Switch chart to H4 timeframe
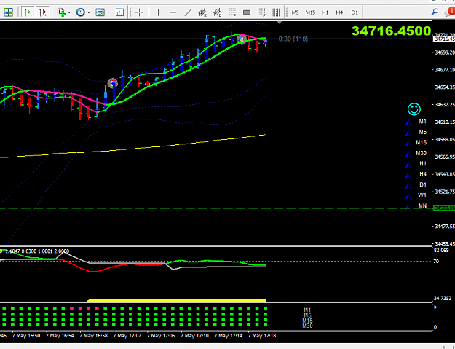Screen dimensions: 455x349 [x=339, y=12]
